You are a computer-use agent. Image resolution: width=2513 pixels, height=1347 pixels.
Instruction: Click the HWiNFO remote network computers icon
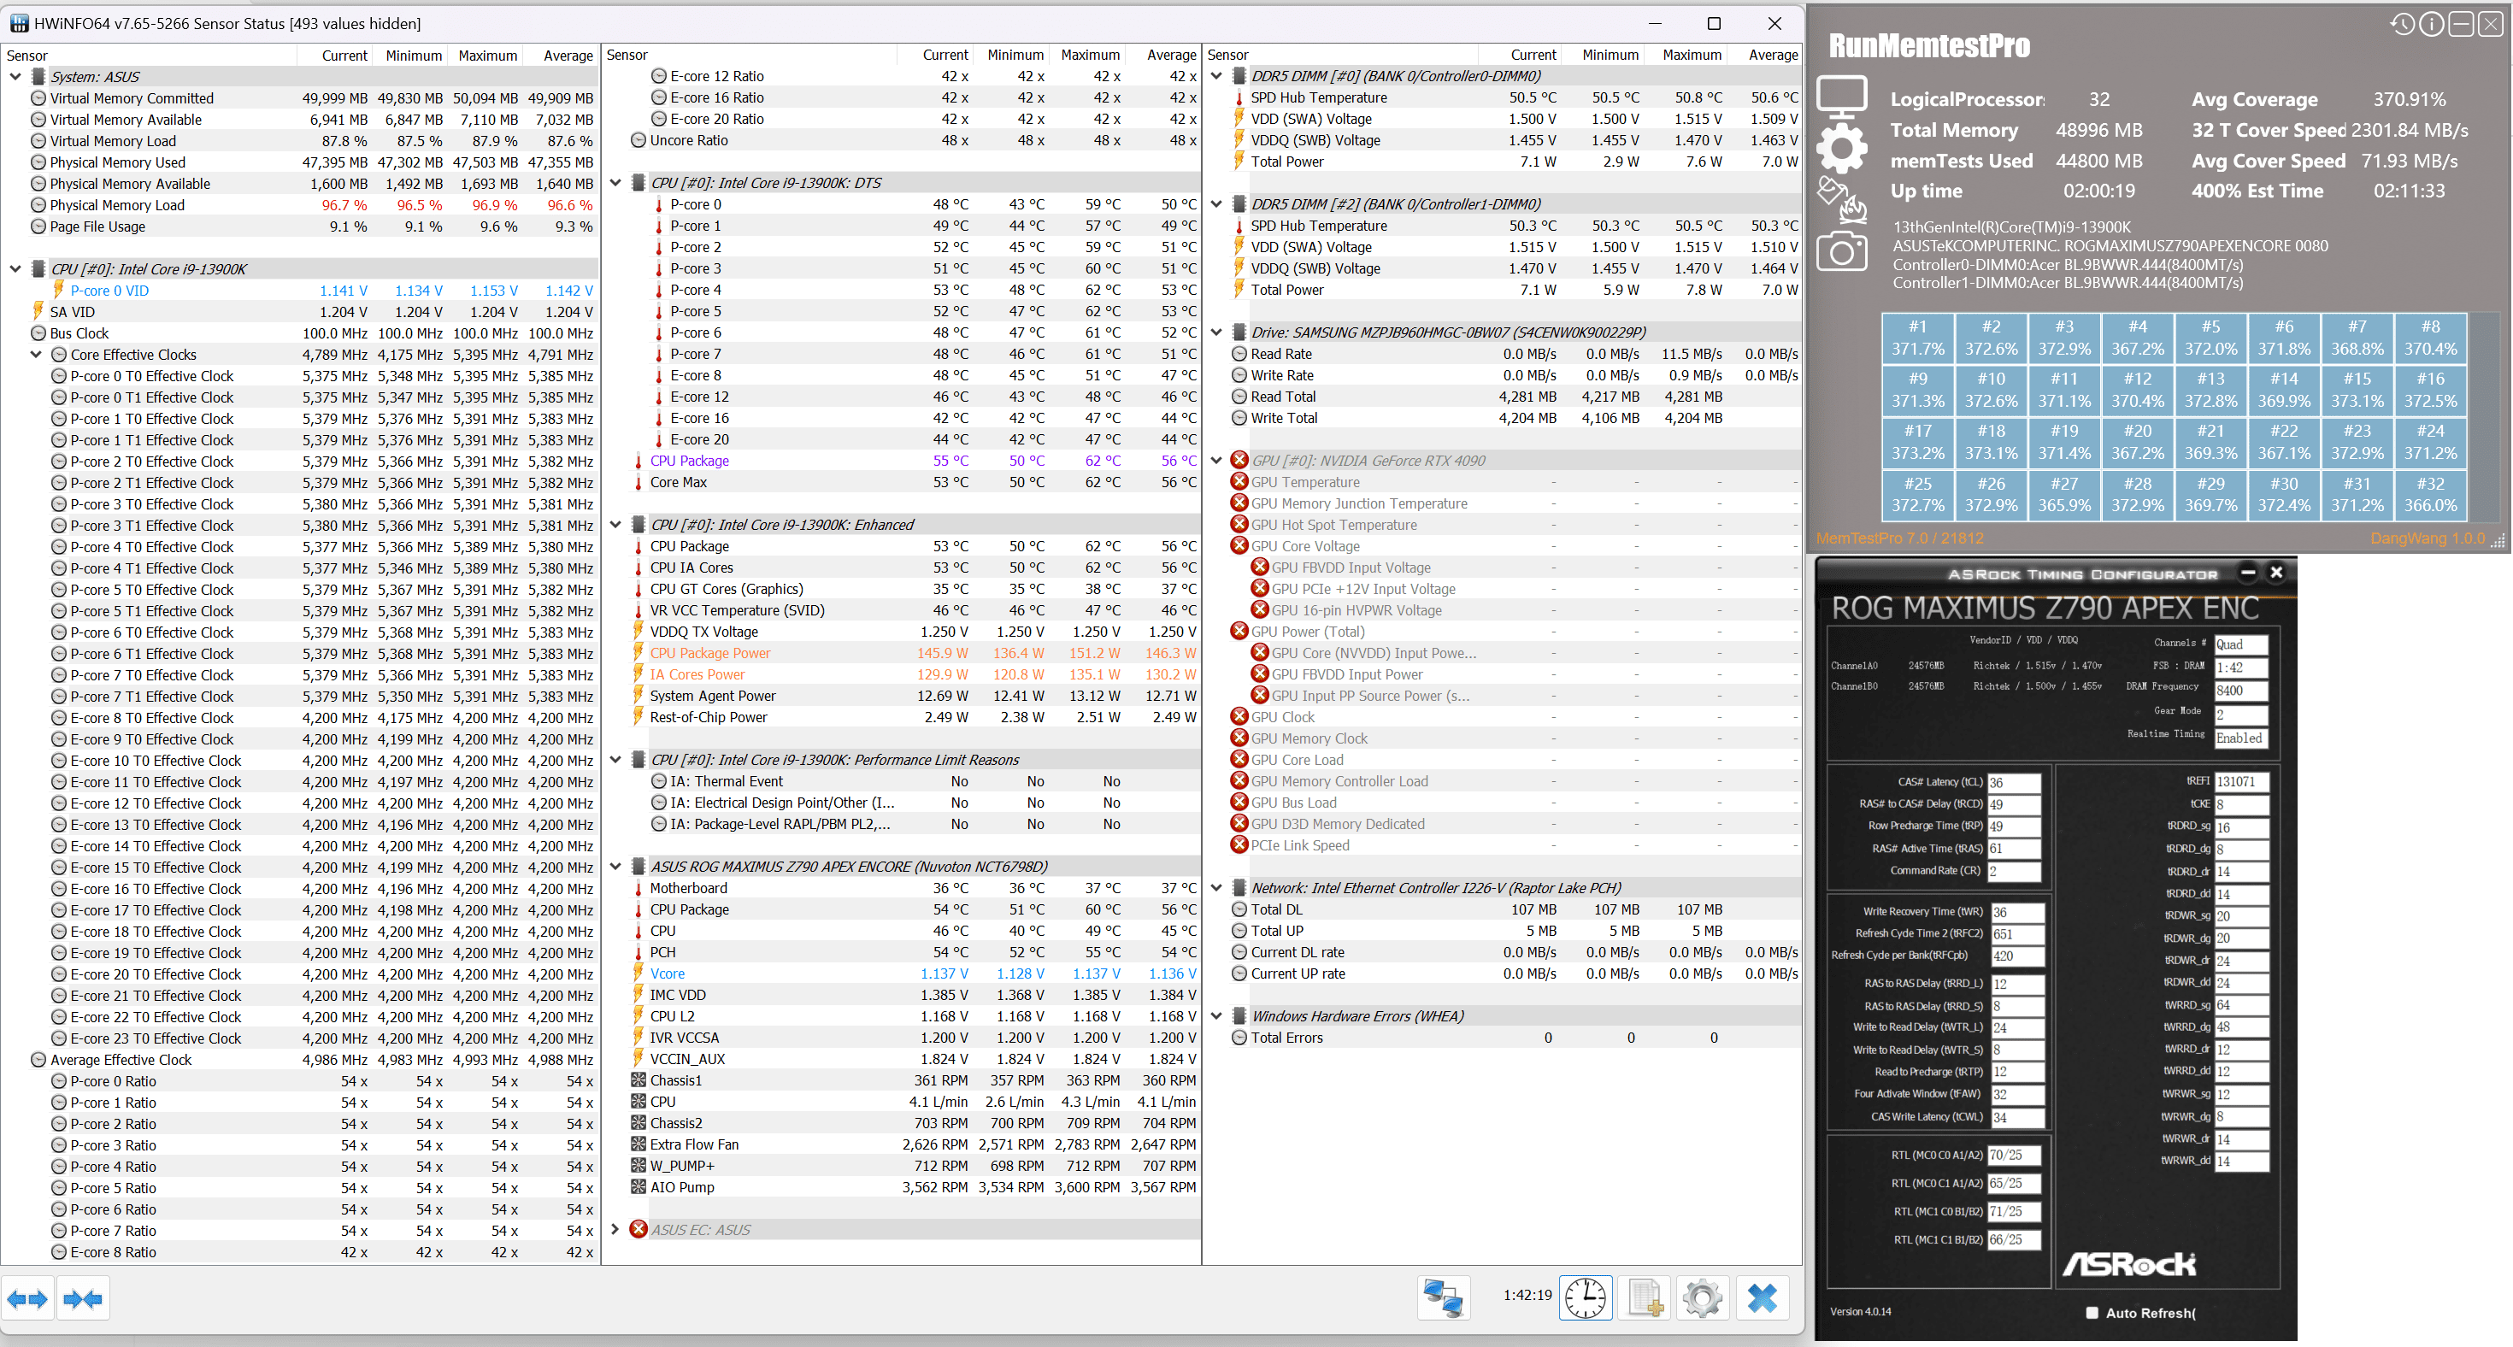point(1443,1298)
